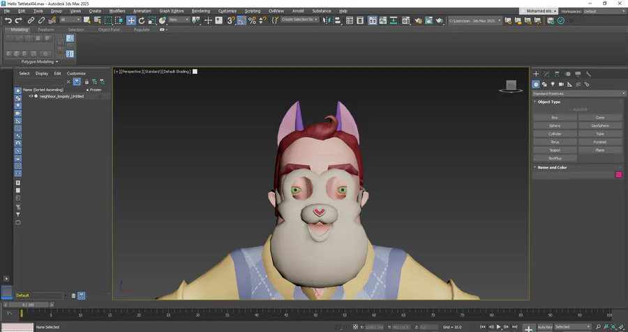
Task: Switch to the Hierarchy panel tab icon
Action: pos(557,74)
